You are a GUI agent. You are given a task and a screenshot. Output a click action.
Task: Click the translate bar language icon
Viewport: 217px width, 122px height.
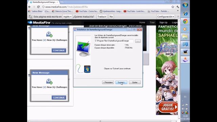30,17
